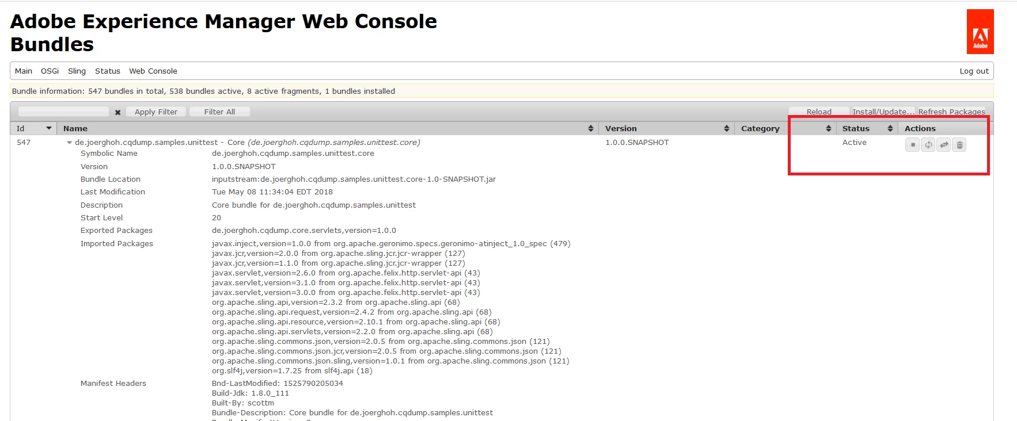Uninstall bundle with the trash icon

pyautogui.click(x=959, y=145)
